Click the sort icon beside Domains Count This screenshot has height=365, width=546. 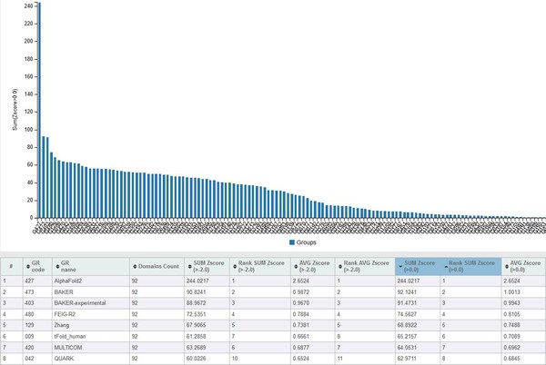[x=135, y=265]
